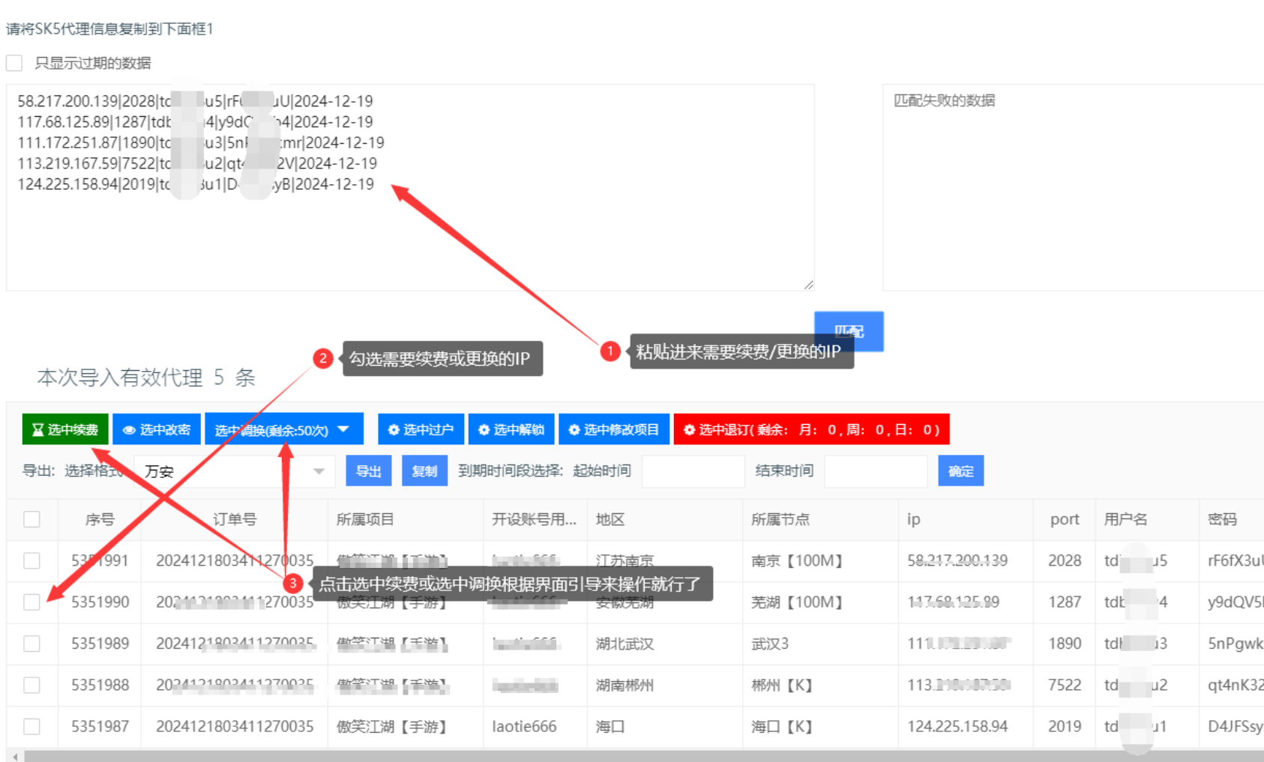Click the red 选中退订 unsubscribe button
1264x762 pixels.
click(811, 429)
